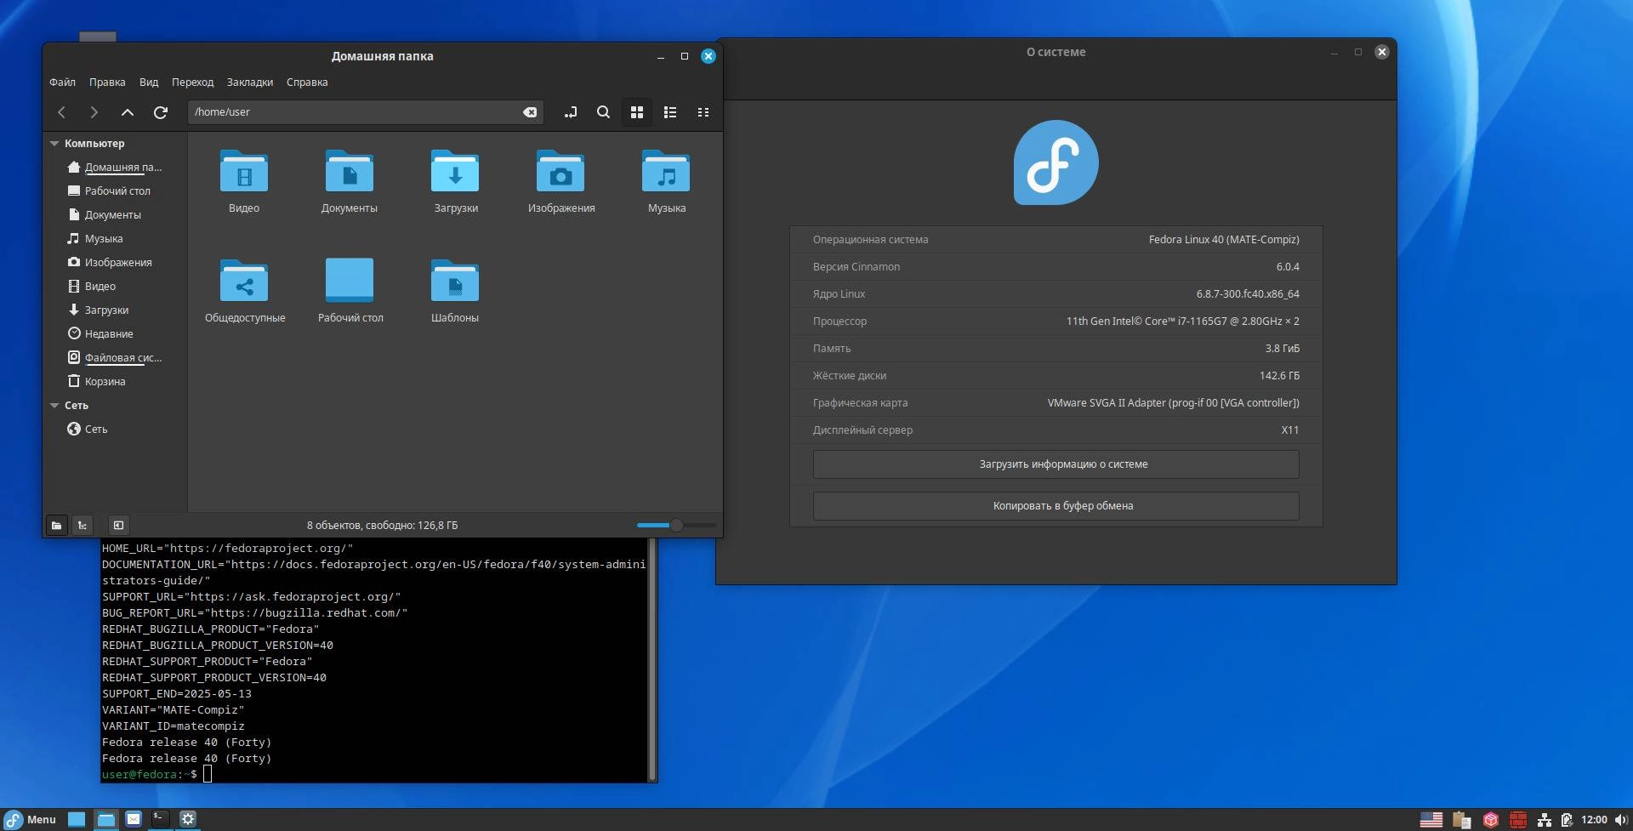Image resolution: width=1633 pixels, height=831 pixels.
Task: Open the Музыка folder icon
Action: click(x=666, y=172)
